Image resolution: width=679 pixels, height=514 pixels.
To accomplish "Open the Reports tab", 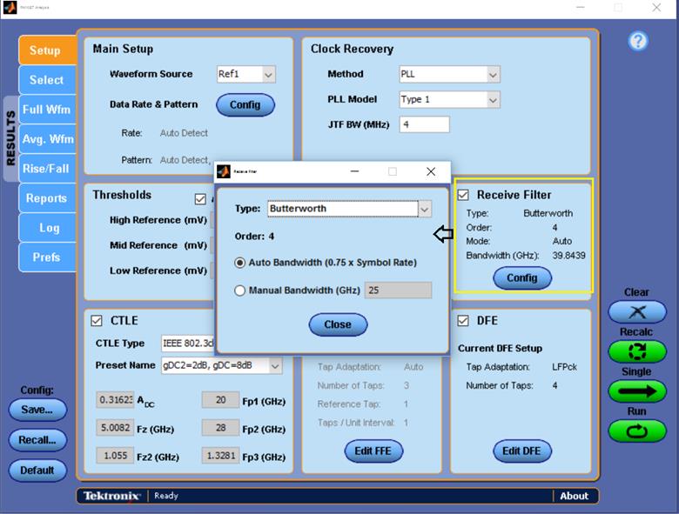I will pos(45,198).
